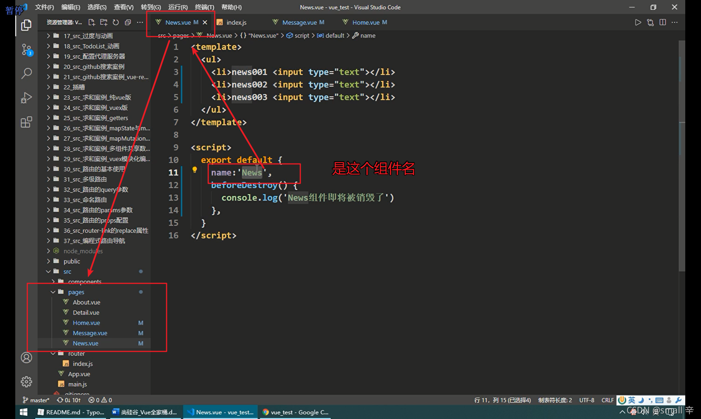This screenshot has height=419, width=701.
Task: Open About.vue in the explorer
Action: [95, 302]
